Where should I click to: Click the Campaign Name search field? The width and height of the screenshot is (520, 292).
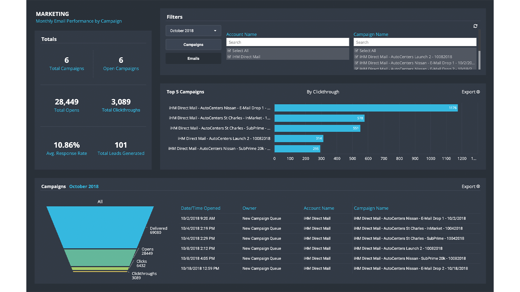tap(415, 42)
